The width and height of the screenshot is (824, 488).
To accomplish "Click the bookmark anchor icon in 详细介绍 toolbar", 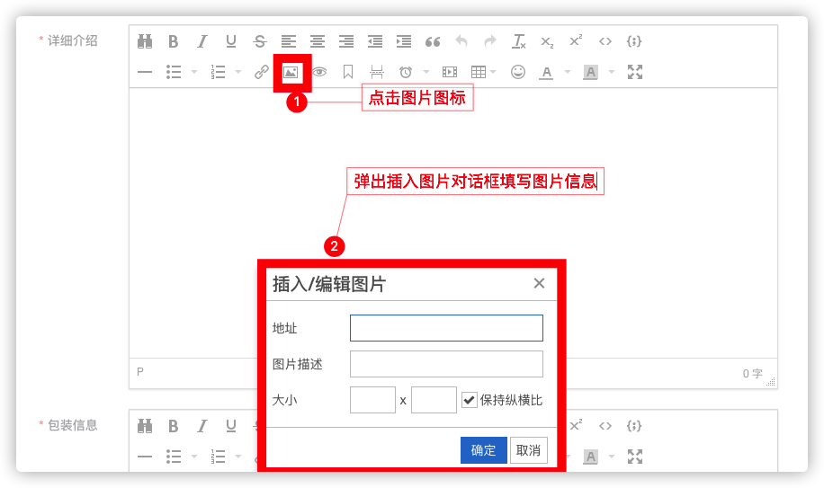I will point(348,72).
